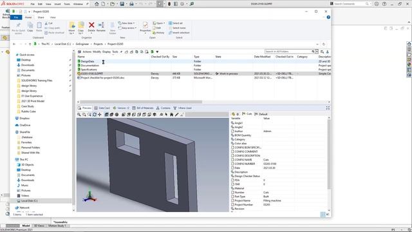Switch to the Where Used tab
The image size is (412, 232).
pyautogui.click(x=182, y=108)
